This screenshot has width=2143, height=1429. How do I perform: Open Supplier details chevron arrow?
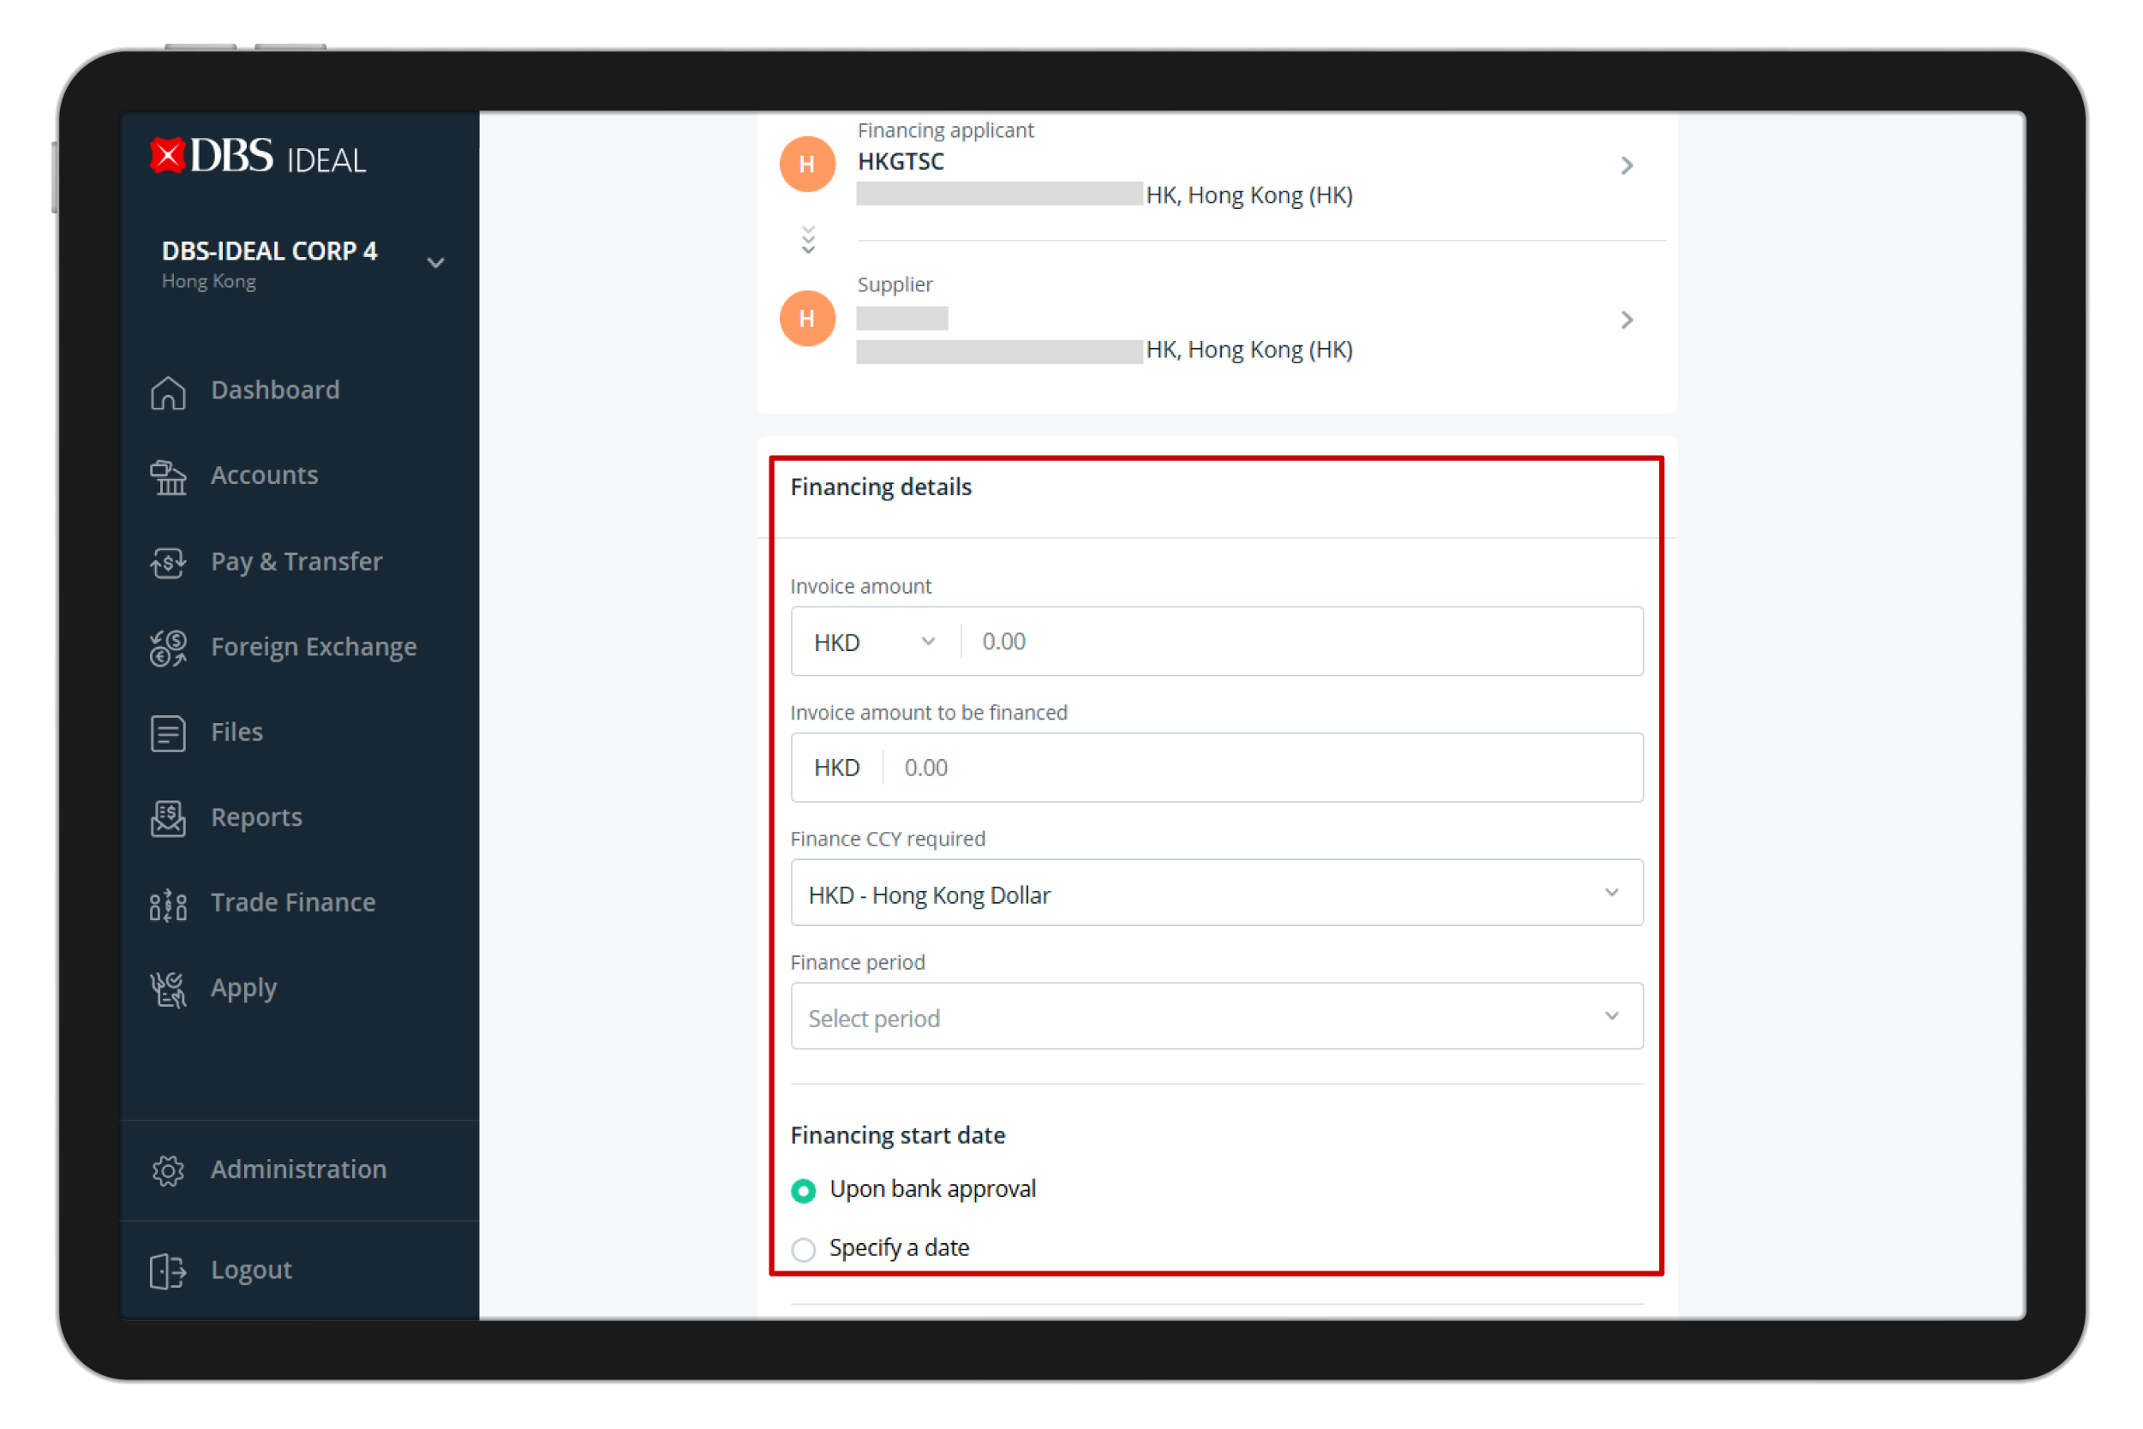[1627, 320]
